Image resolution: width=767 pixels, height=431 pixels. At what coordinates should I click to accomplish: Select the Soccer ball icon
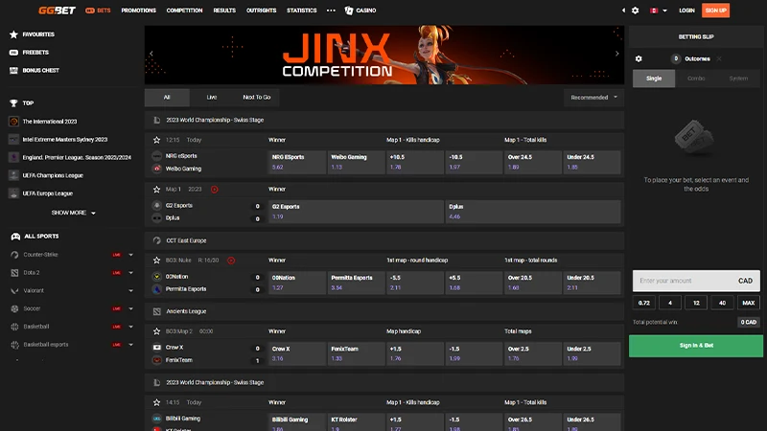[14, 308]
